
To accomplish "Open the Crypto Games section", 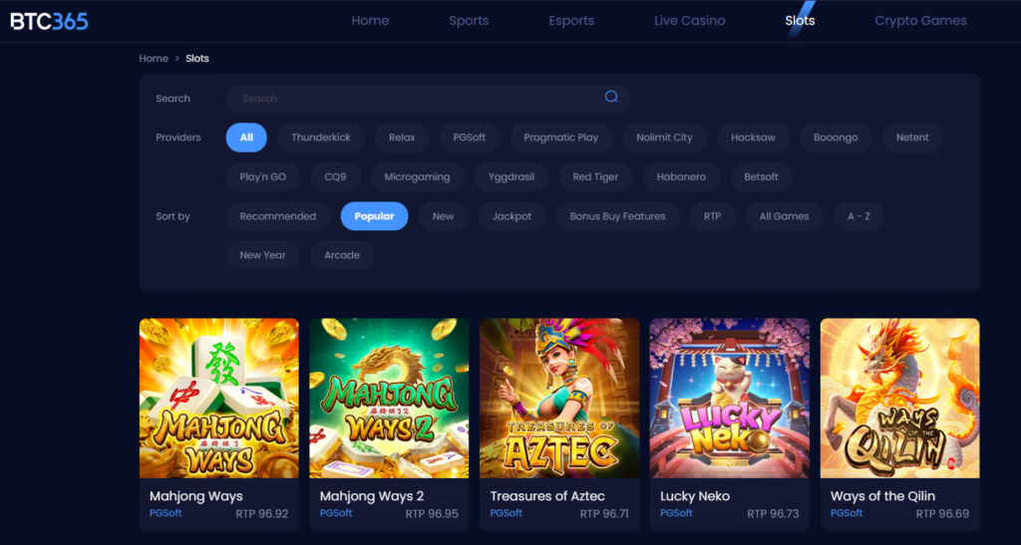I will tap(920, 21).
